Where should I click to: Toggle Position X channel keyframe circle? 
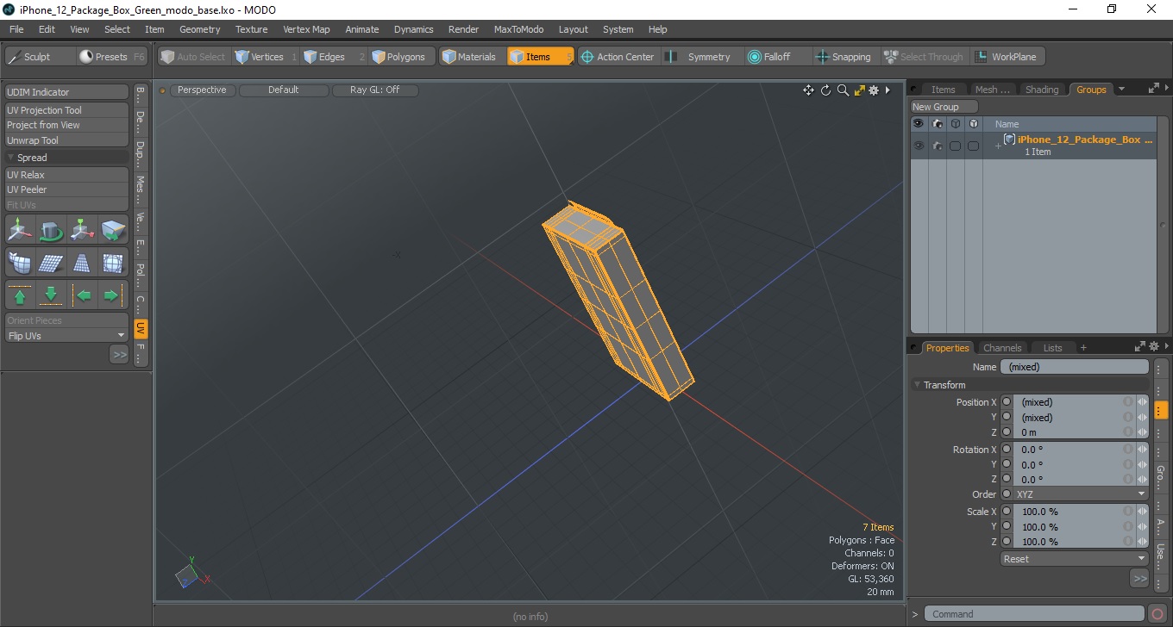1006,402
